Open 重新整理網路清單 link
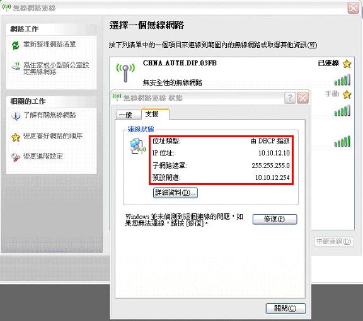 pyautogui.click(x=50, y=44)
